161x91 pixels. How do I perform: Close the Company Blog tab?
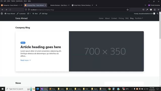45,5
